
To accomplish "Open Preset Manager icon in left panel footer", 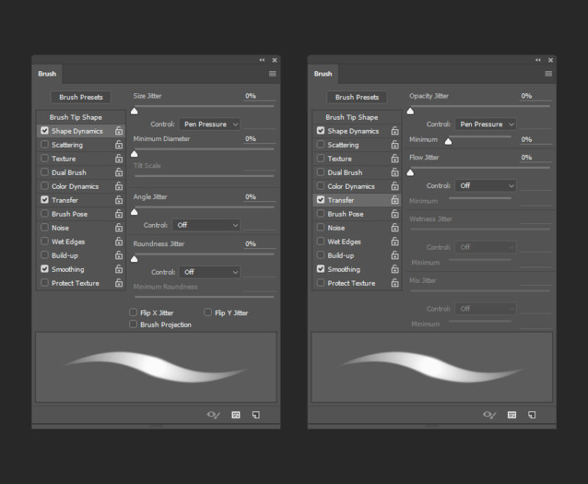I will 236,415.
